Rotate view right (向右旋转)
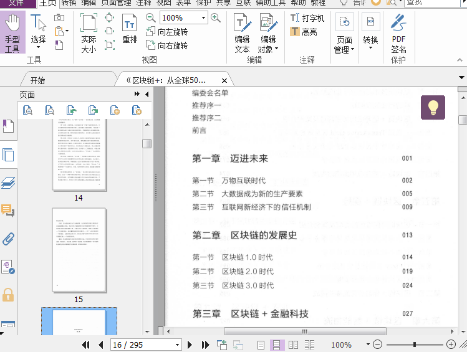This screenshot has height=352, width=467. (x=166, y=45)
